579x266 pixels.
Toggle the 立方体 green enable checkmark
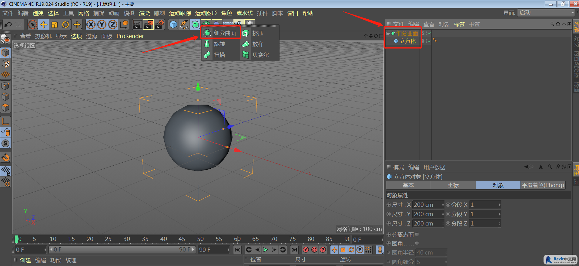pyautogui.click(x=430, y=41)
